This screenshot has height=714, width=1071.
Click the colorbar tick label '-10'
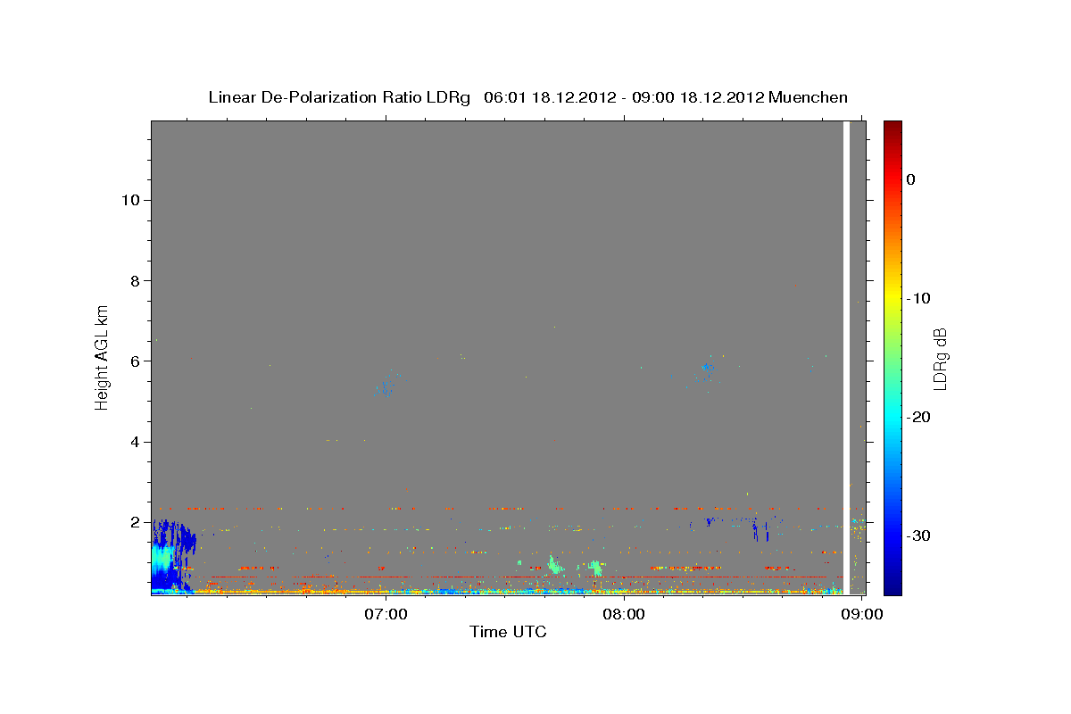pyautogui.click(x=918, y=298)
